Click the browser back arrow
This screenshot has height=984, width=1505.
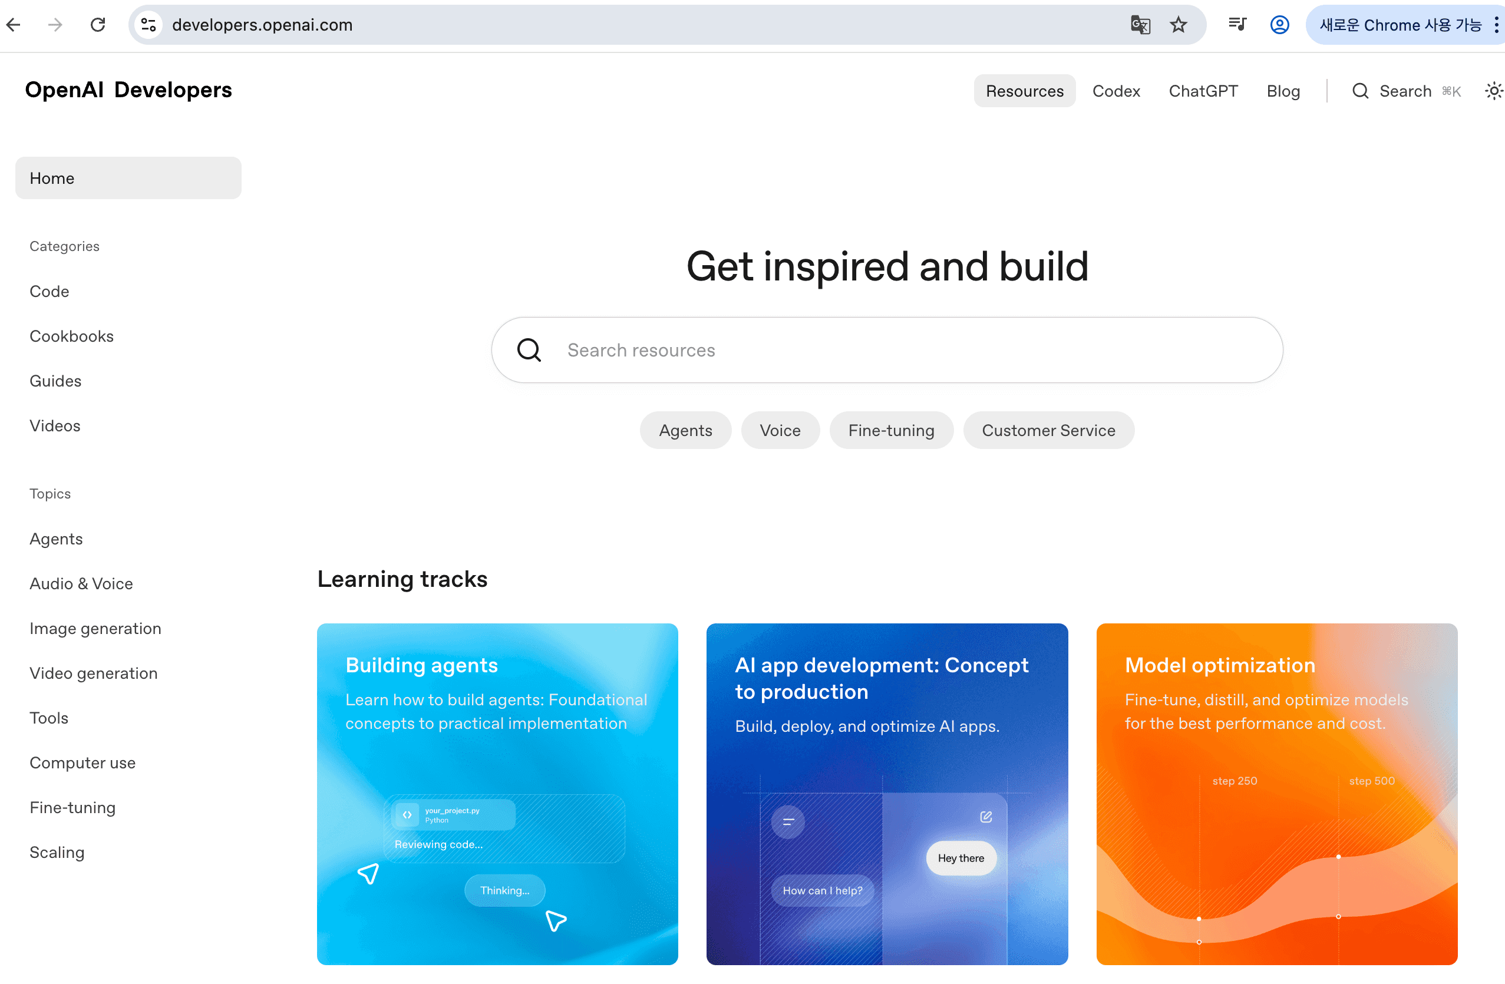click(x=14, y=25)
